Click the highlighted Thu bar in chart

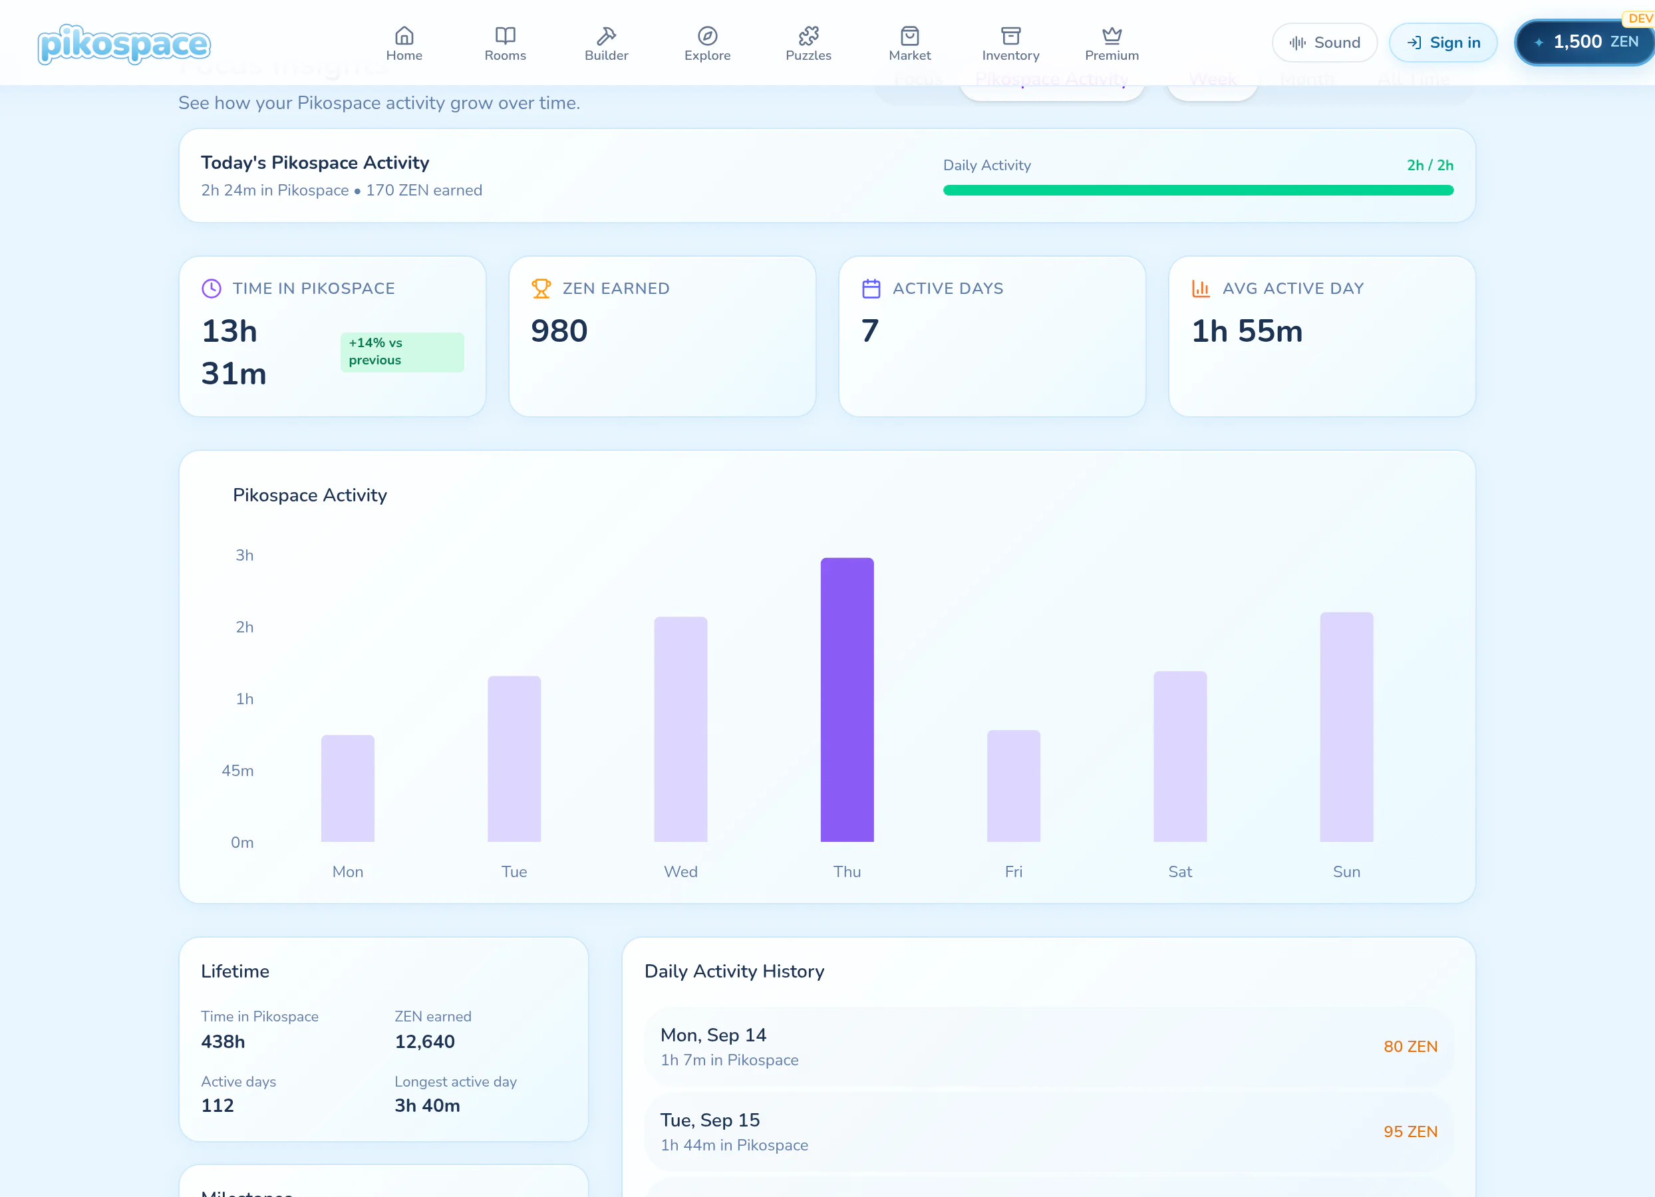click(x=847, y=700)
